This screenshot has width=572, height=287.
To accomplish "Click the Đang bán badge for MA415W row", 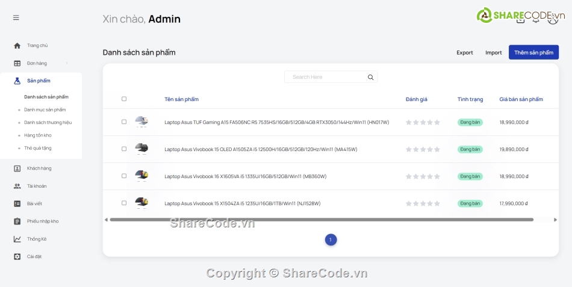I will tap(470, 149).
